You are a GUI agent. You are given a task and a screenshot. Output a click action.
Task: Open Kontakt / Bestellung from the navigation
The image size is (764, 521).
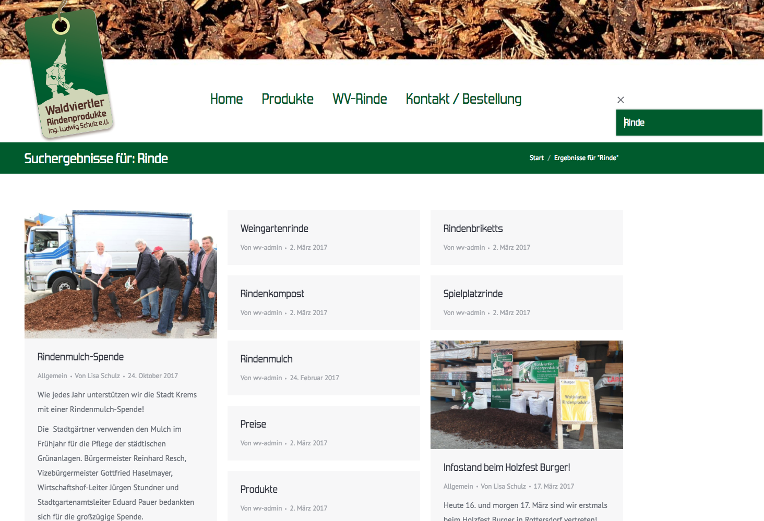point(463,99)
